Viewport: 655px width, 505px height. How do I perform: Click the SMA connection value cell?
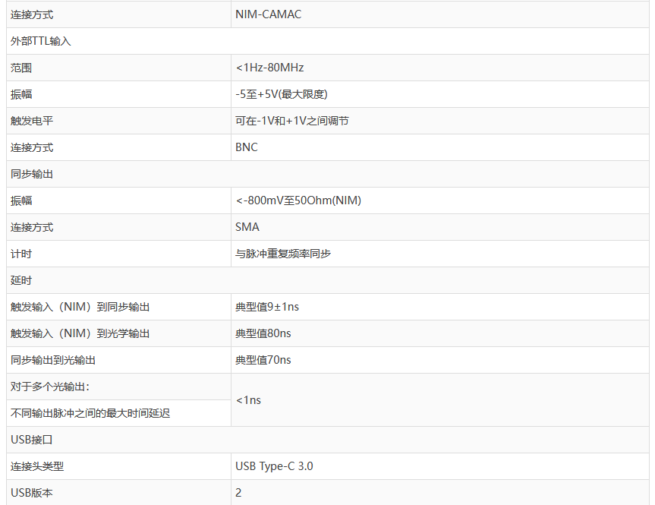pos(247,227)
